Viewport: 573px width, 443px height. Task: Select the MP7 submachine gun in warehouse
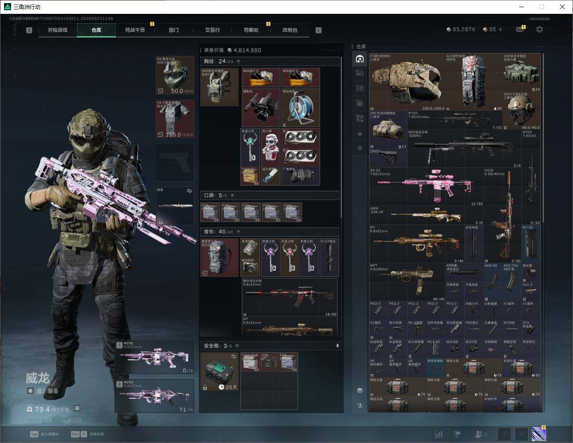tap(407, 283)
